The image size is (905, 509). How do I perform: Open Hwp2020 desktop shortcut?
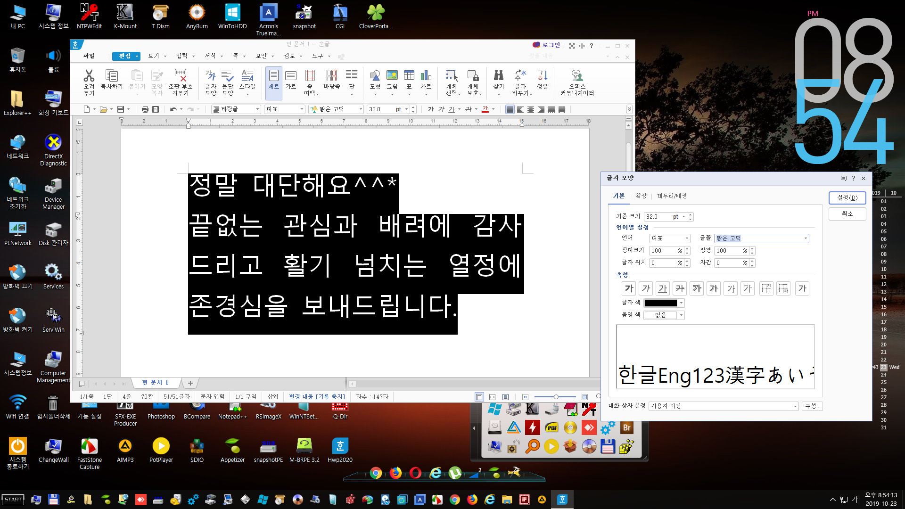point(340,450)
